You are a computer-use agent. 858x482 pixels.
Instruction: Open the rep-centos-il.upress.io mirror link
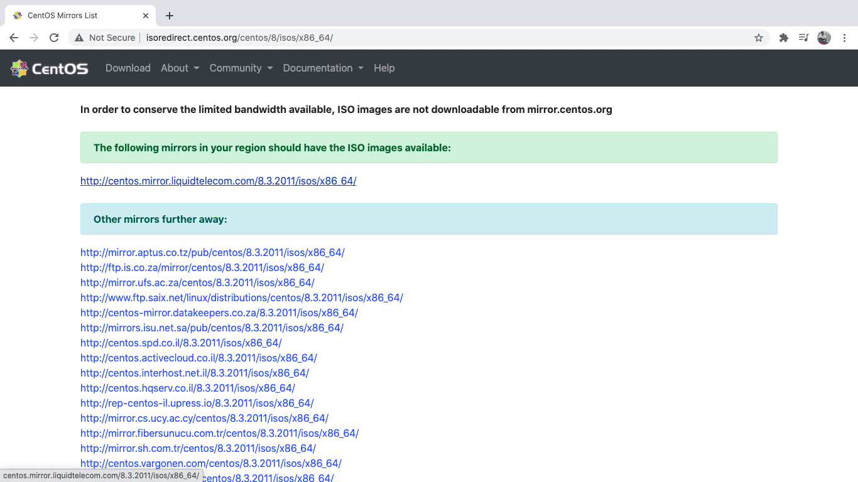tap(197, 403)
